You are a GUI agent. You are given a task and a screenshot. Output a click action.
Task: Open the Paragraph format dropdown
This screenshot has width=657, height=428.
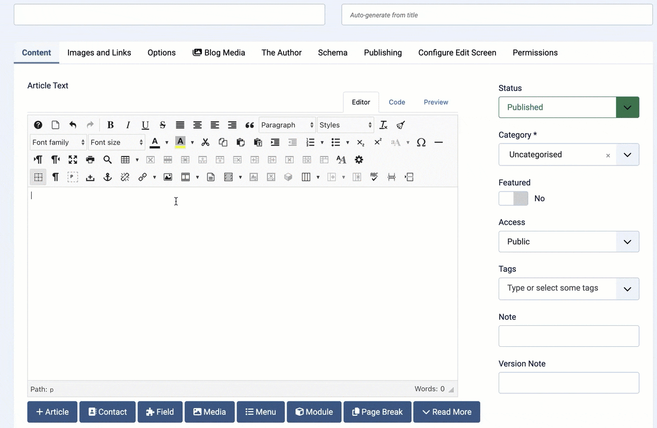click(287, 125)
